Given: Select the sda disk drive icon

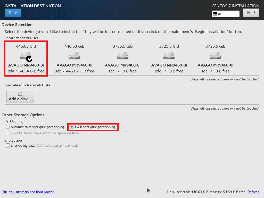Looking at the screenshot, I should [x=26, y=56].
